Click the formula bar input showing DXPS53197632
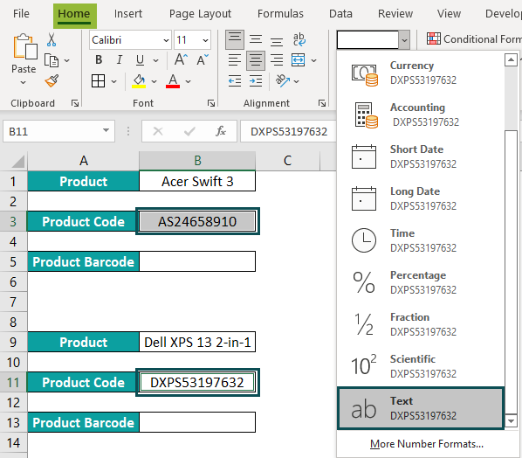The height and width of the screenshot is (458, 522). (x=289, y=131)
